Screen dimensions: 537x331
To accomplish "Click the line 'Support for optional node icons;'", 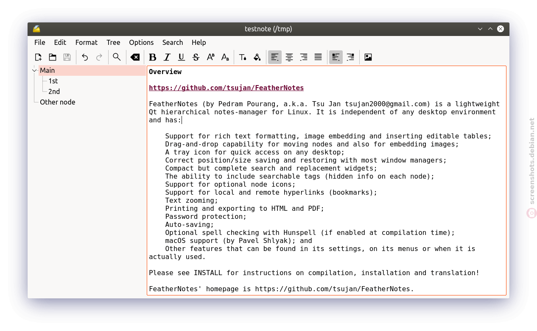I will [x=230, y=185].
